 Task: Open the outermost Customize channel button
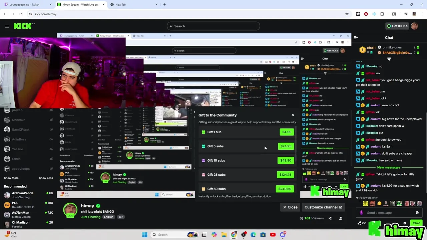tap(323, 207)
